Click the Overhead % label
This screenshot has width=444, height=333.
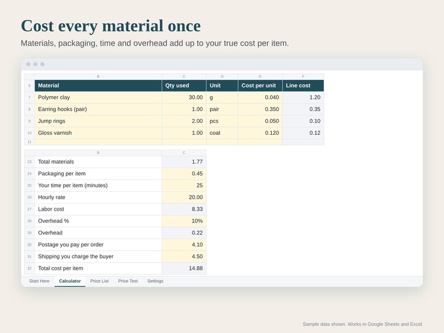point(98,221)
